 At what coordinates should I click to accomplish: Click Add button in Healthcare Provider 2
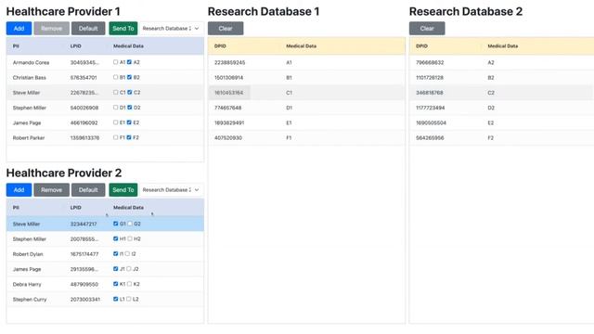coord(19,189)
